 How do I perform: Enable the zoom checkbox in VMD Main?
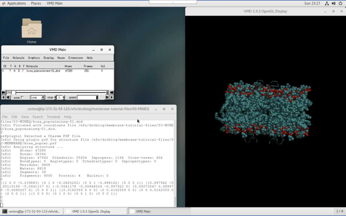pos(22,98)
